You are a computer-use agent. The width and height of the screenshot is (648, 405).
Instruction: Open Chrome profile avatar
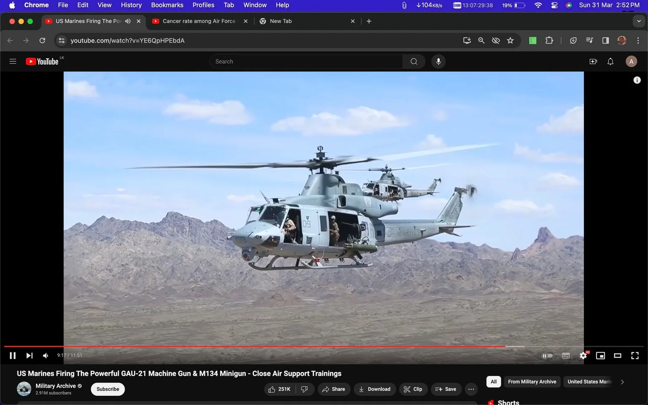pos(622,40)
